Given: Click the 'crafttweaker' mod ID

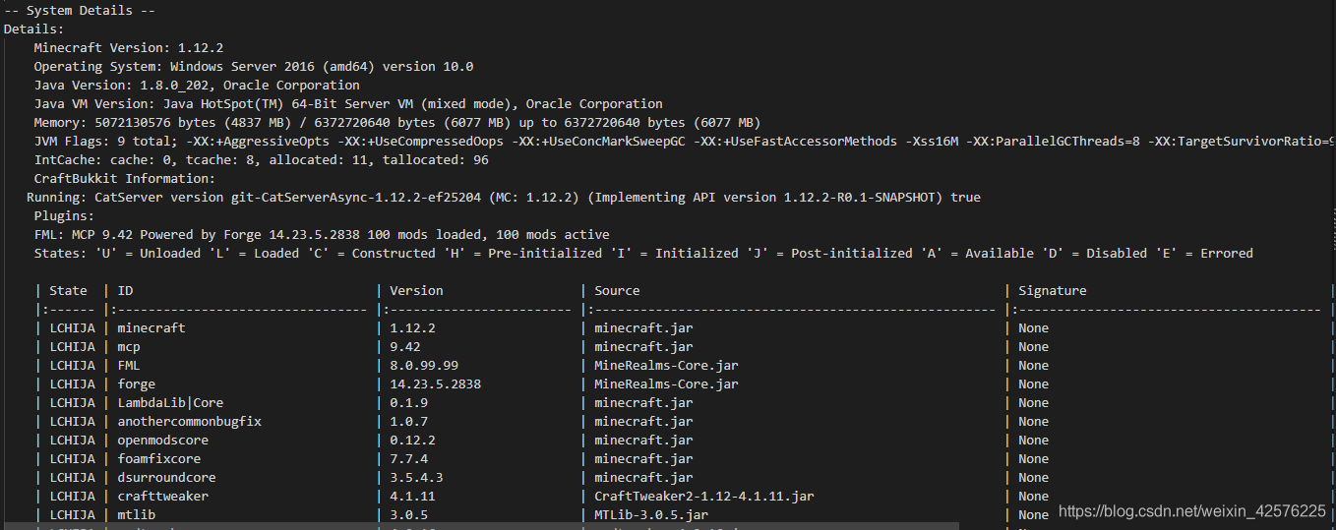Looking at the screenshot, I should tap(162, 496).
